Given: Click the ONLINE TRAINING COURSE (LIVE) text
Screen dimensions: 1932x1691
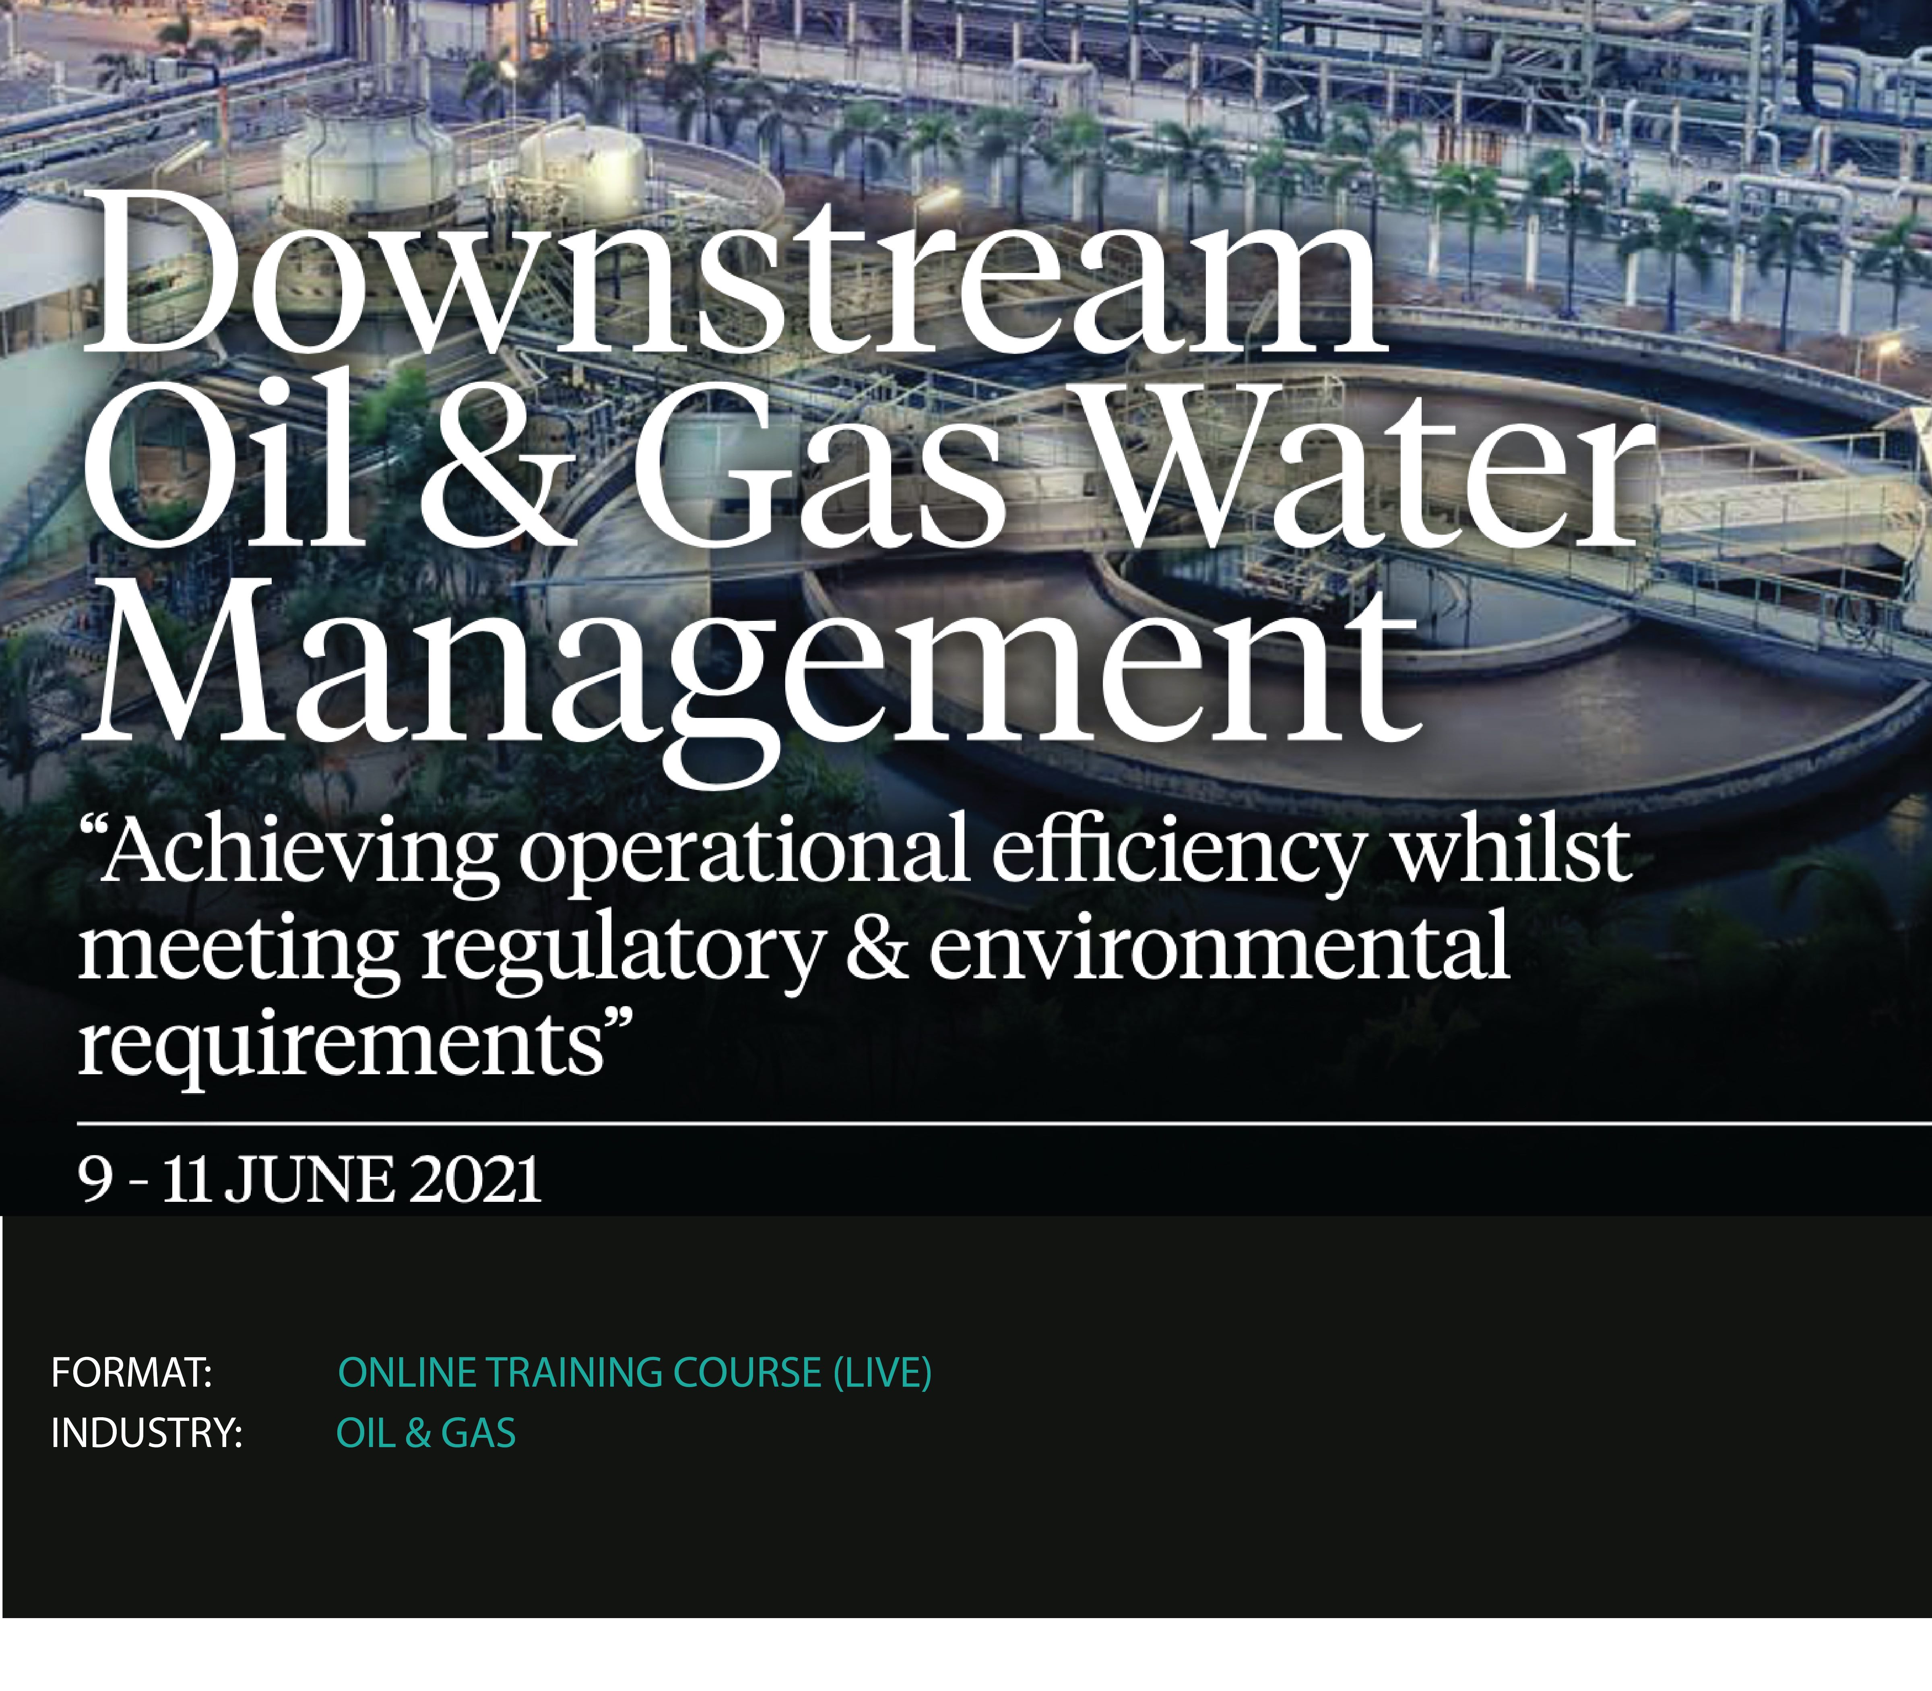Looking at the screenshot, I should pos(634,1373).
